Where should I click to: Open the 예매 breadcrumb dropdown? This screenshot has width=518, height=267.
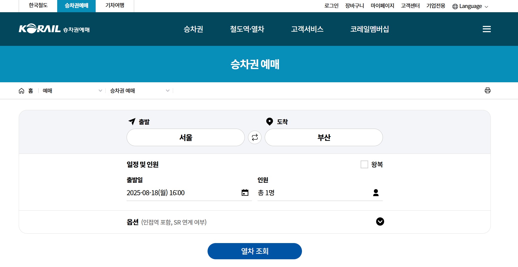click(x=72, y=91)
